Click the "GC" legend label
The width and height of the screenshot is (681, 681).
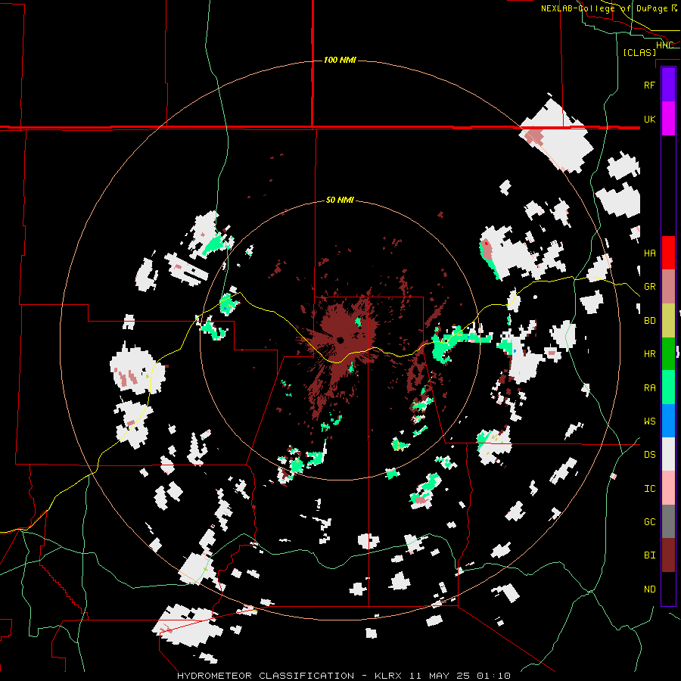649,522
